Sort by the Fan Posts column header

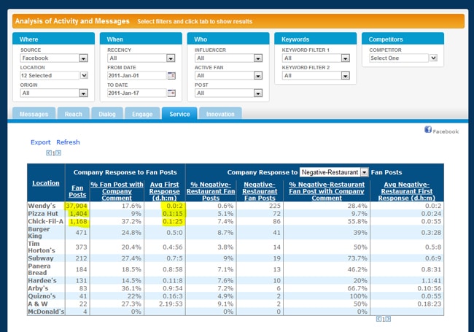click(77, 191)
